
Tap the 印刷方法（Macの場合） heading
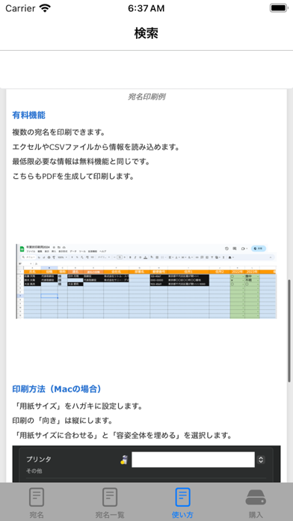click(57, 389)
